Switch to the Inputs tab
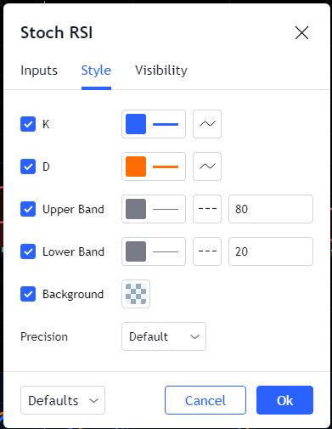The width and height of the screenshot is (332, 429). pyautogui.click(x=39, y=71)
